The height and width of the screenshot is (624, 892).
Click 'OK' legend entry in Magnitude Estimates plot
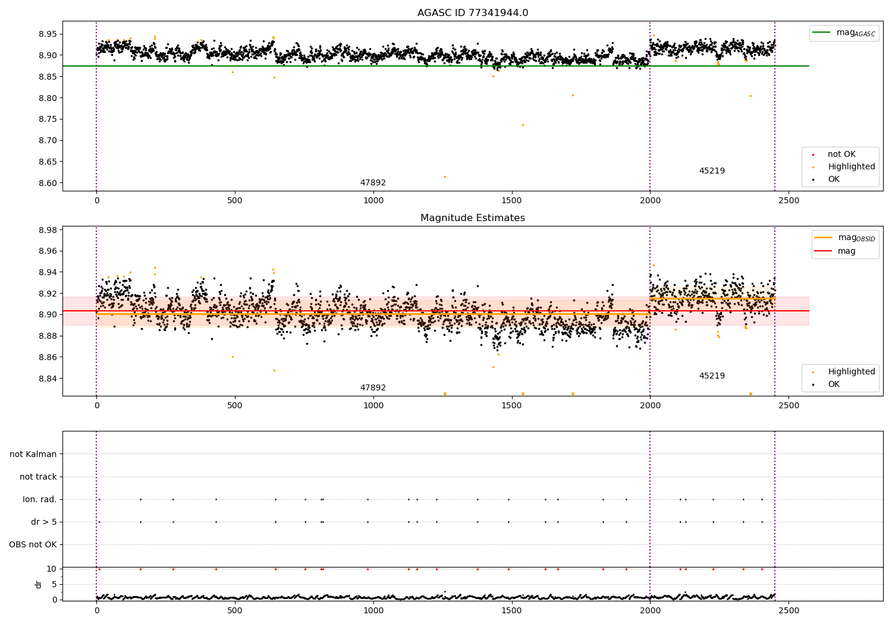pyautogui.click(x=834, y=385)
